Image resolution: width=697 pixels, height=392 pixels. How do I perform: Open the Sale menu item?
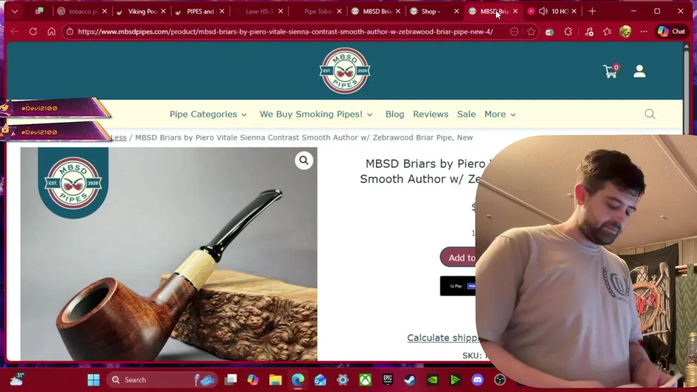point(466,114)
